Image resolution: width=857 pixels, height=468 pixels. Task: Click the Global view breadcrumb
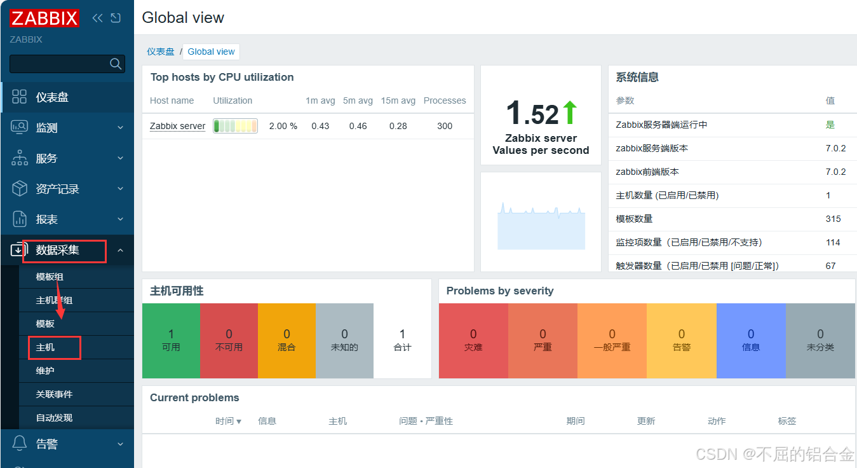pyautogui.click(x=212, y=52)
